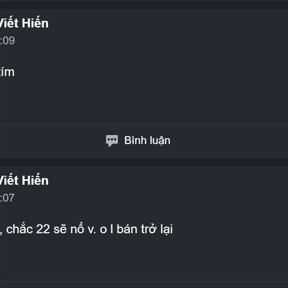Open Viết Hiến profile from the :07 post
Viewport: 288px width, 288px height.
(x=24, y=180)
